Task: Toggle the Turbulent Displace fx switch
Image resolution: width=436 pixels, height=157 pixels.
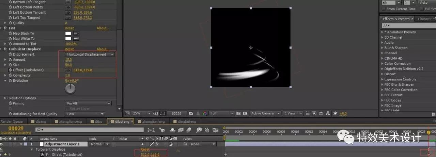Action: (5, 49)
